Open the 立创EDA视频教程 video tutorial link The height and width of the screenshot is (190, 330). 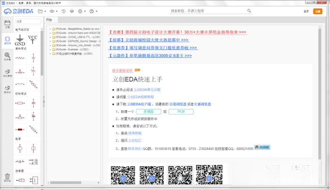[140, 97]
